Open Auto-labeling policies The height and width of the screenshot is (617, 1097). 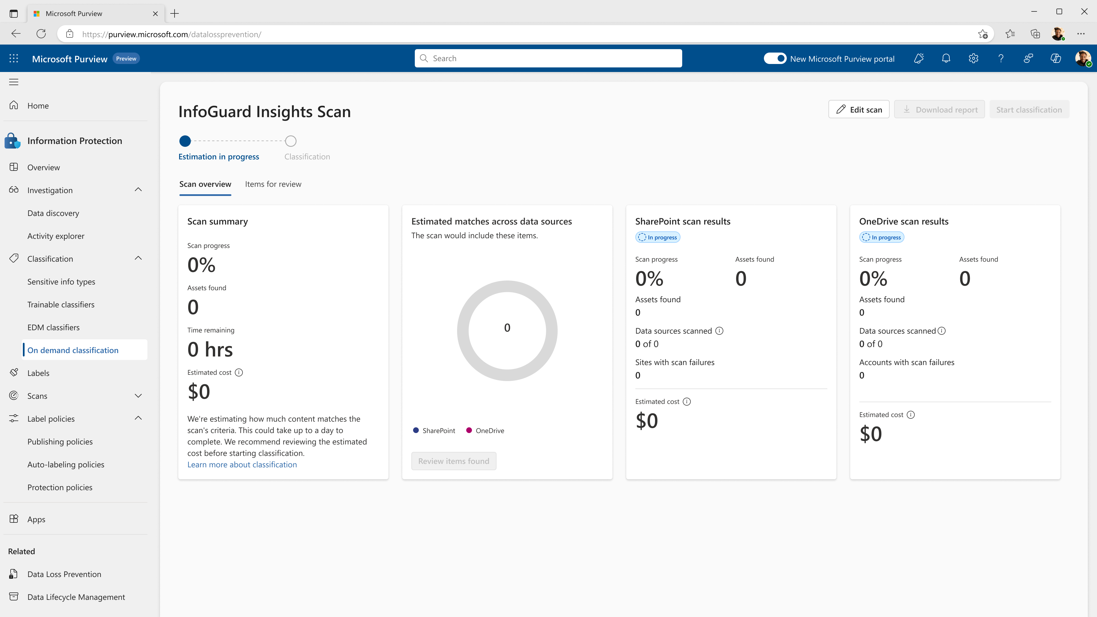66,464
